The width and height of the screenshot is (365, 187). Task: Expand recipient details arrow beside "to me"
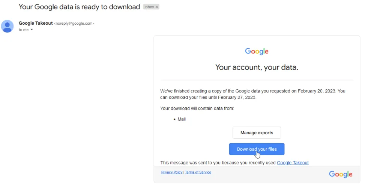click(32, 30)
